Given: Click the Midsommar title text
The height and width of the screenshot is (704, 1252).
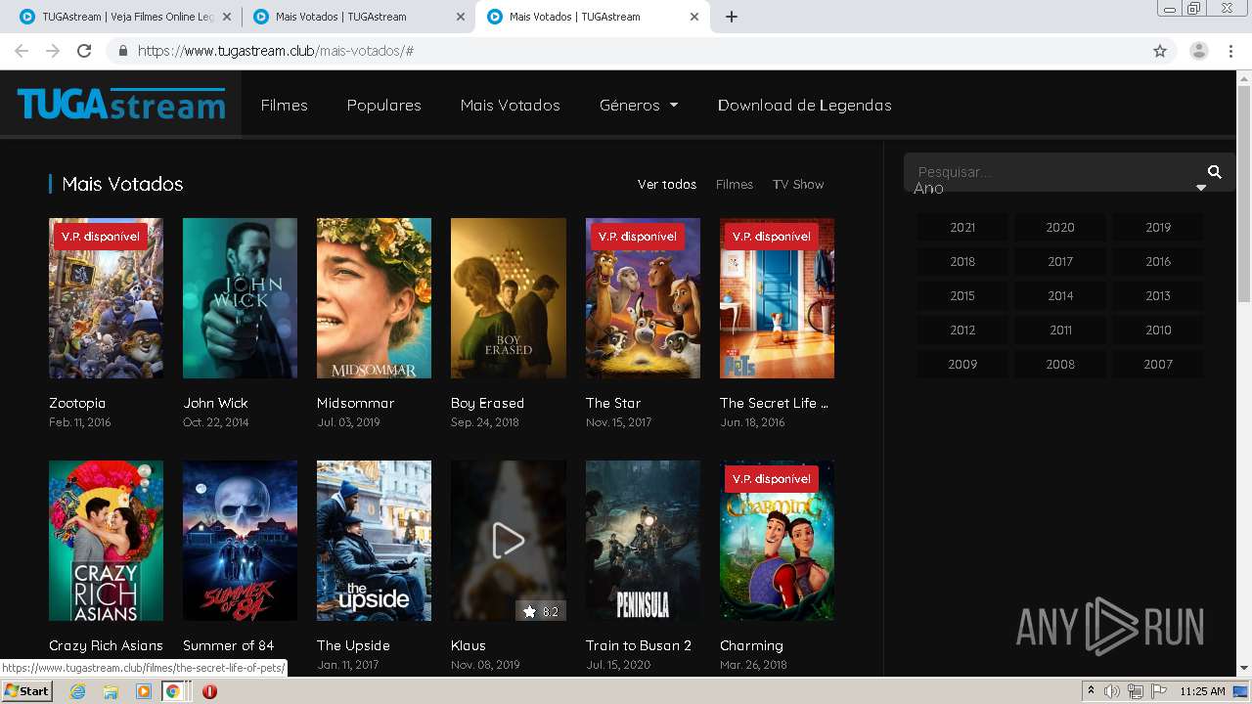Looking at the screenshot, I should click(355, 403).
